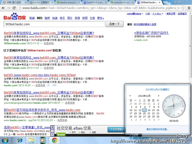Image resolution: width=192 pixels, height=144 pixels.
Task: Open the 新闻 (News) link in the Baidu nav
Action: pos(32,18)
